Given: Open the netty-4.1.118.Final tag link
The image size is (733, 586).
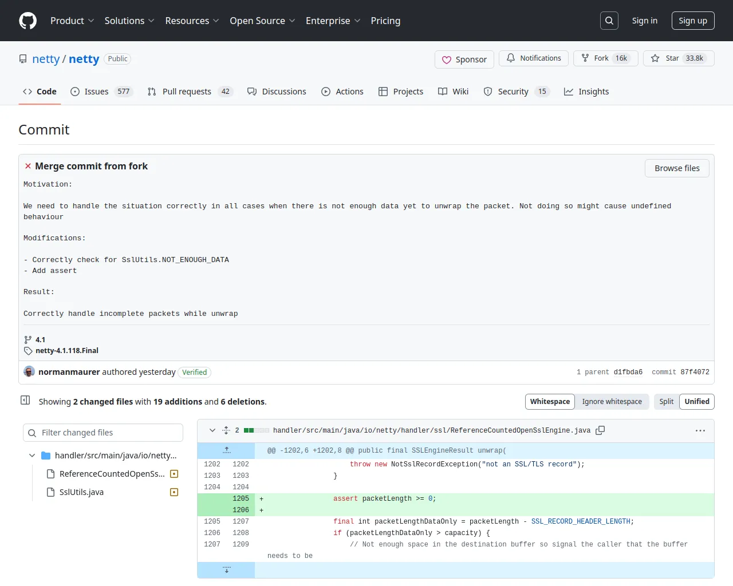Looking at the screenshot, I should pyautogui.click(x=67, y=351).
